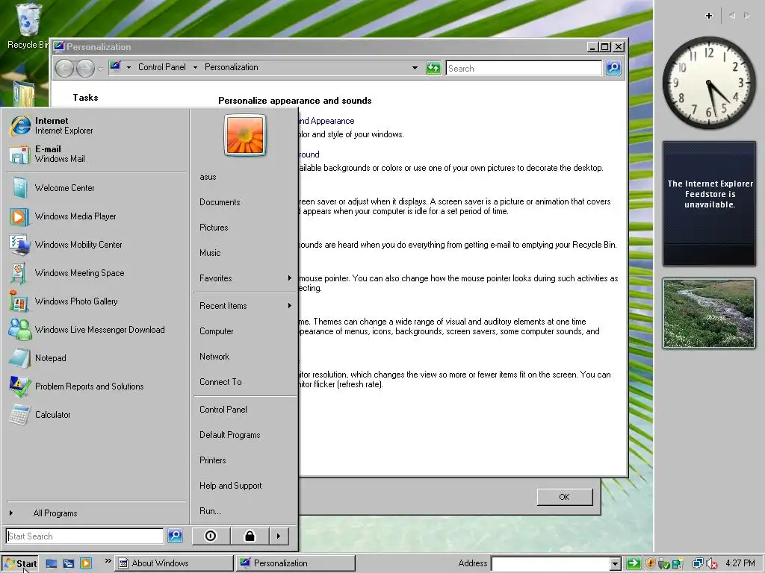The image size is (765, 573).
Task: Open Printers from Start menu
Action: (x=213, y=460)
